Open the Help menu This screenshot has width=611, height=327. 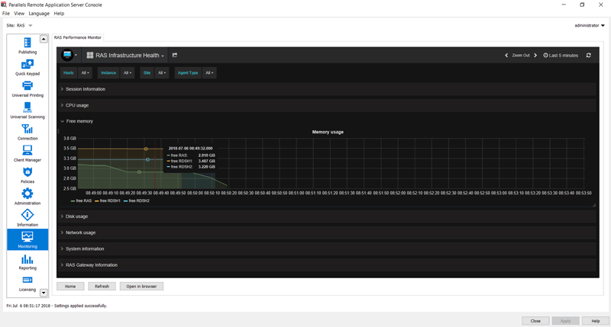click(59, 13)
